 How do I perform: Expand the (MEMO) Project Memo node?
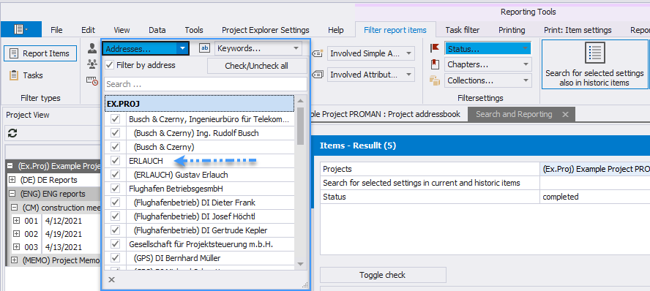tap(15, 260)
